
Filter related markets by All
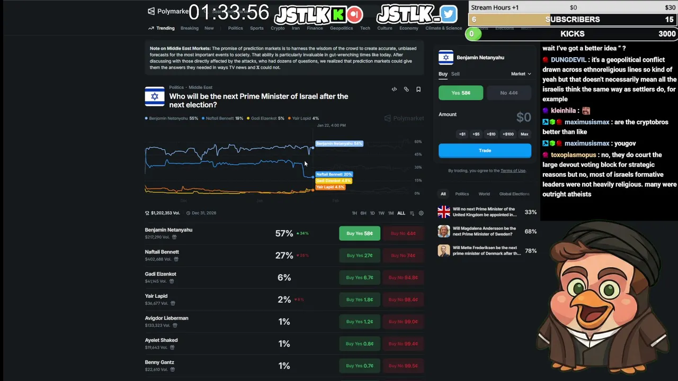[x=443, y=194]
